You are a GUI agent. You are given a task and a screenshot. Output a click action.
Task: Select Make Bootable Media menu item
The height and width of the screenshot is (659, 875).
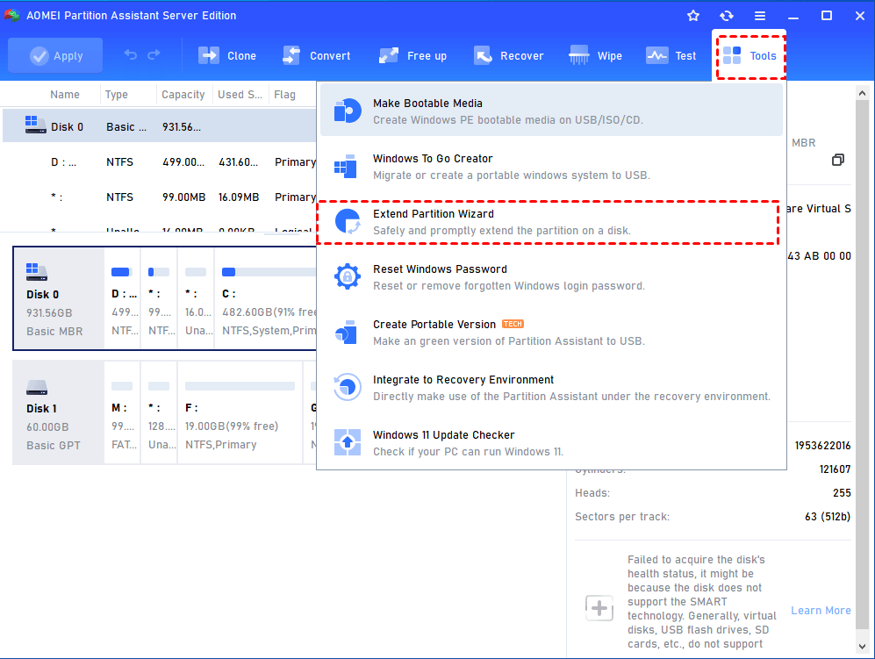[551, 111]
